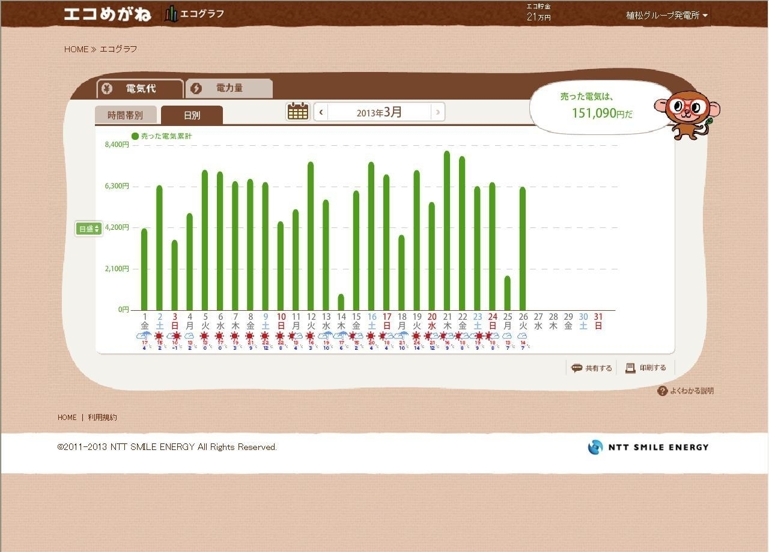The height and width of the screenshot is (552, 769).
Task: Click the sunny icon under day 5
Action: pyautogui.click(x=204, y=336)
